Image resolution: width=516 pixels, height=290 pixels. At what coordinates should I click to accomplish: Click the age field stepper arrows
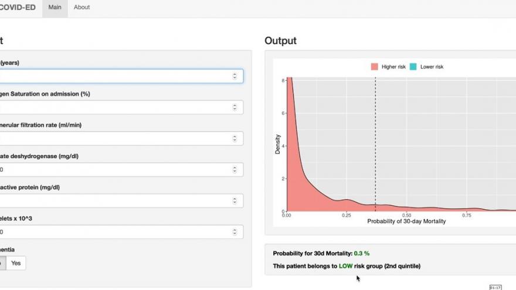235,76
